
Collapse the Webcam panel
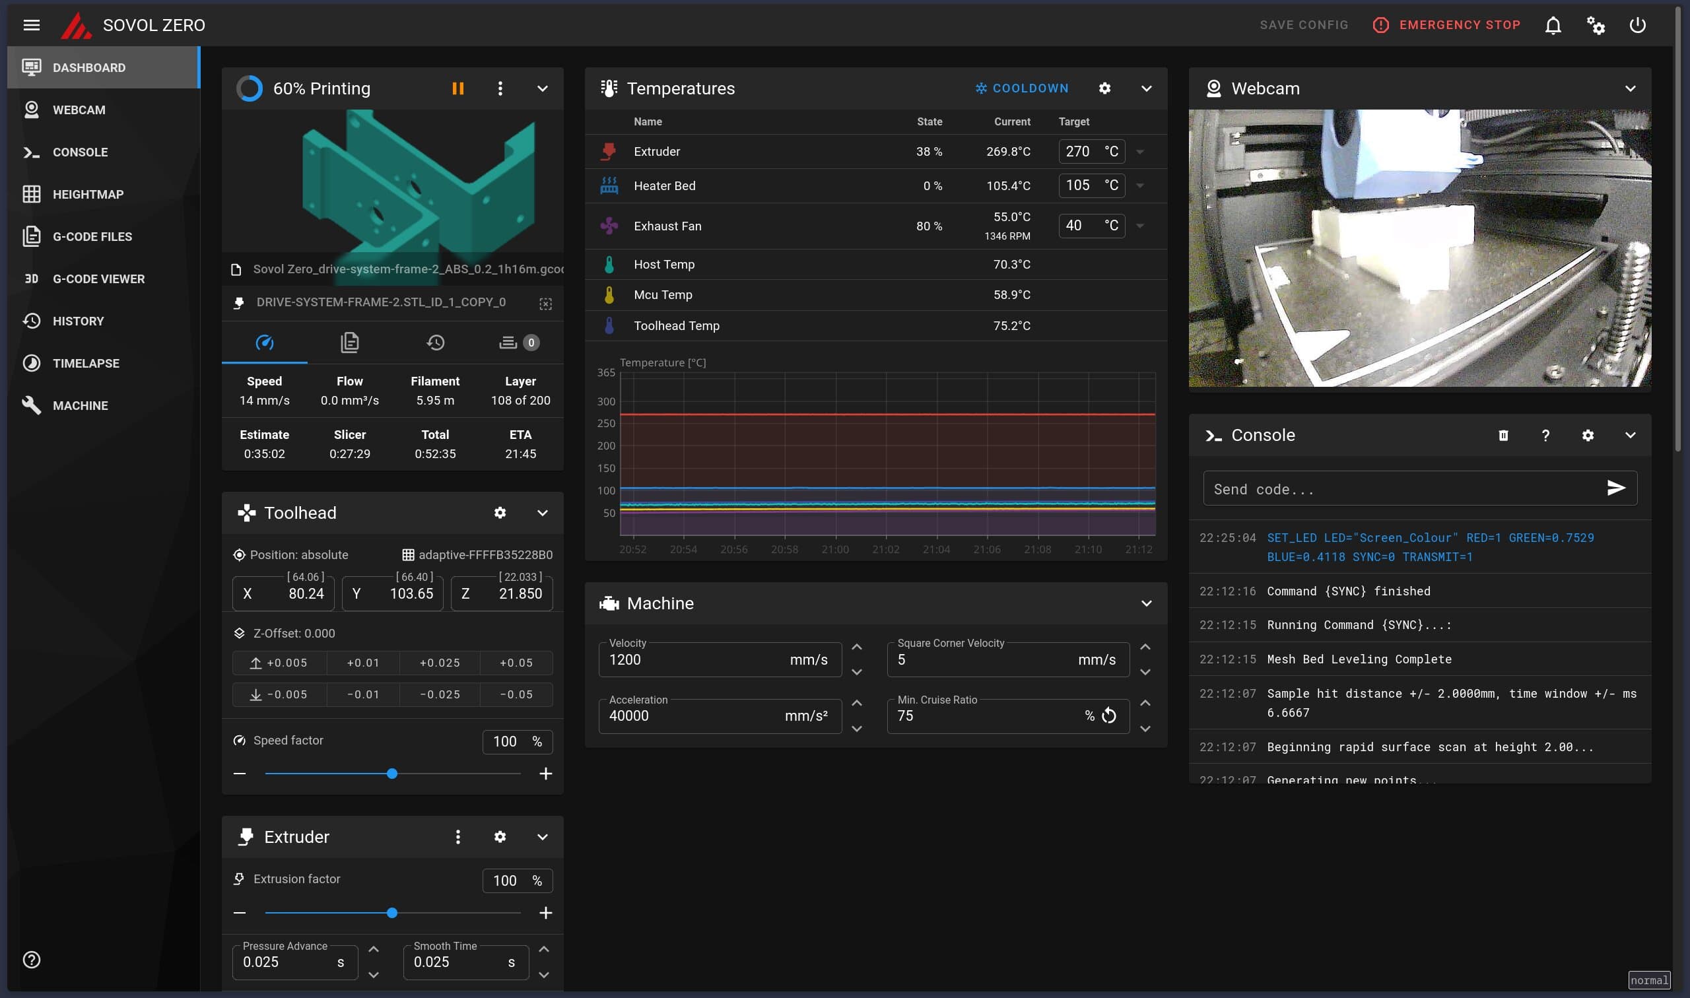(1630, 88)
